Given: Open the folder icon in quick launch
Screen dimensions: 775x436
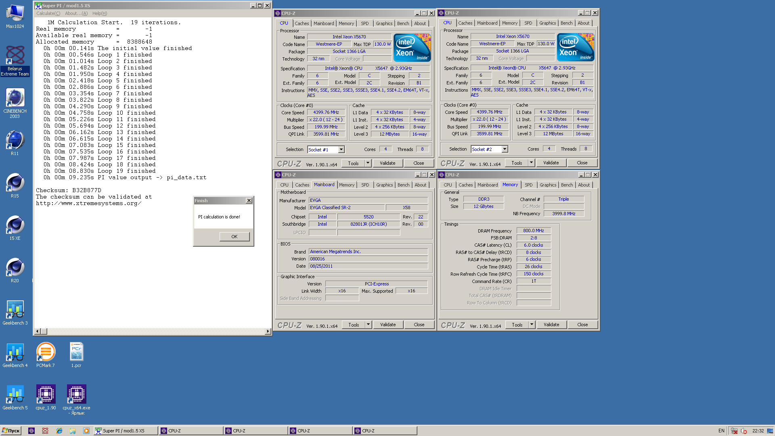Looking at the screenshot, I should coord(73,431).
